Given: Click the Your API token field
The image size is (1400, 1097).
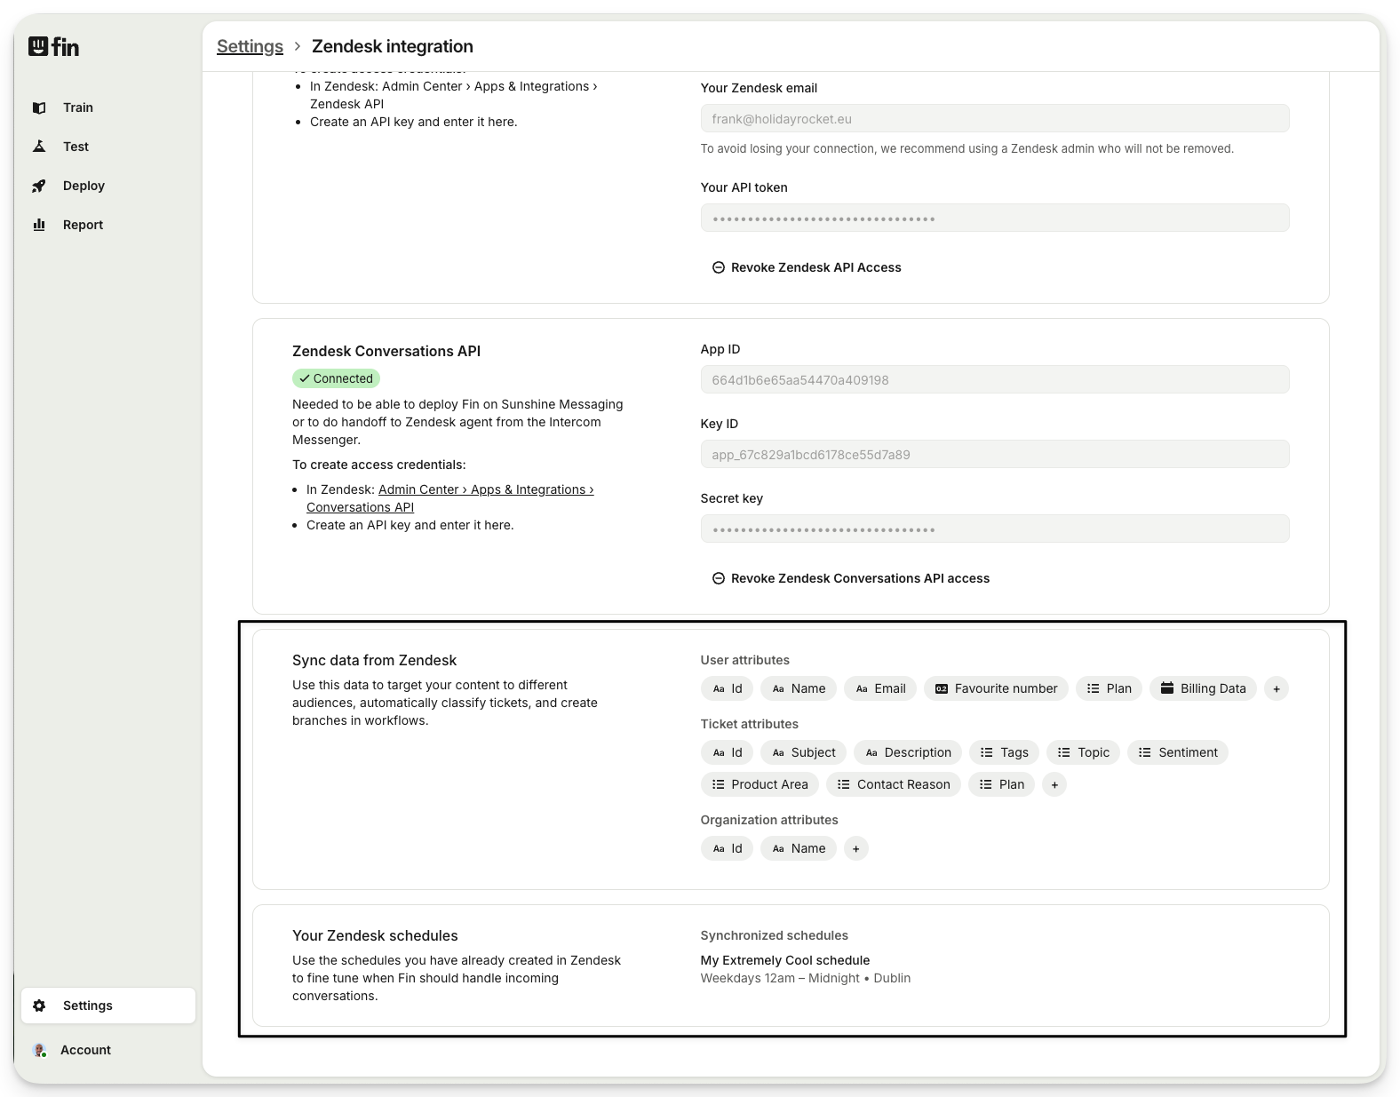Looking at the screenshot, I should [994, 219].
